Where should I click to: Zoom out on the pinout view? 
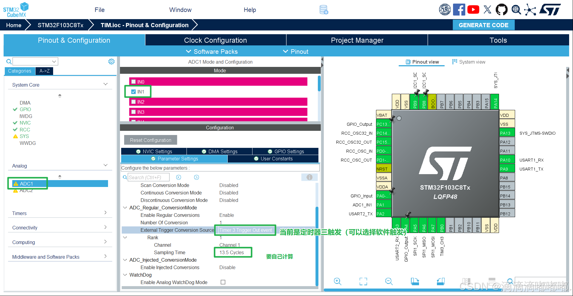[x=389, y=281]
